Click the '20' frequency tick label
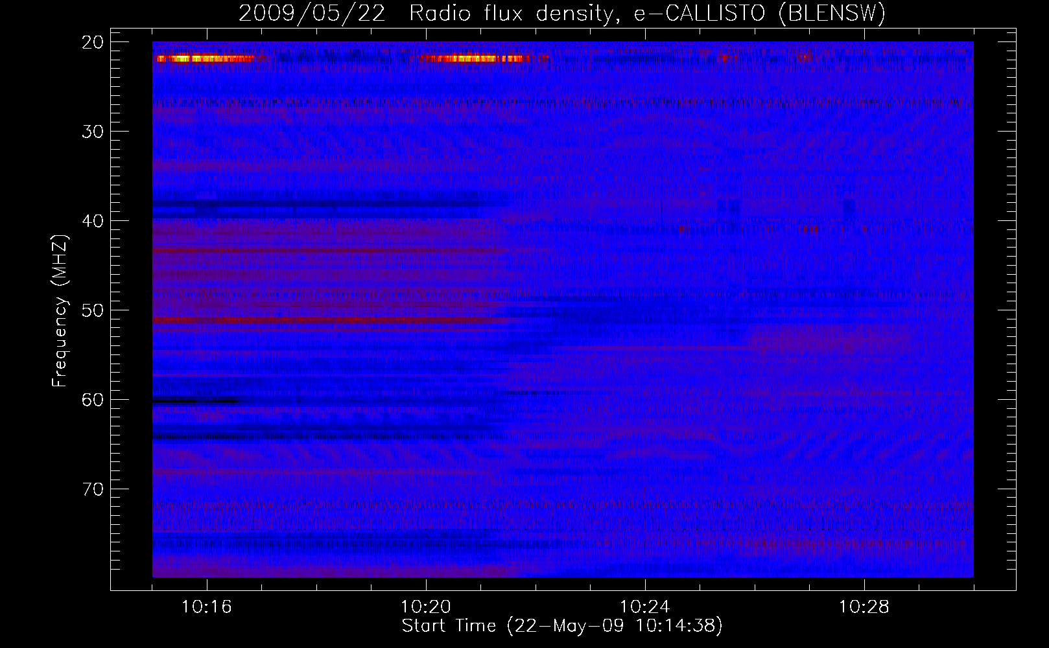Screen dimensions: 1049x648 tap(93, 43)
